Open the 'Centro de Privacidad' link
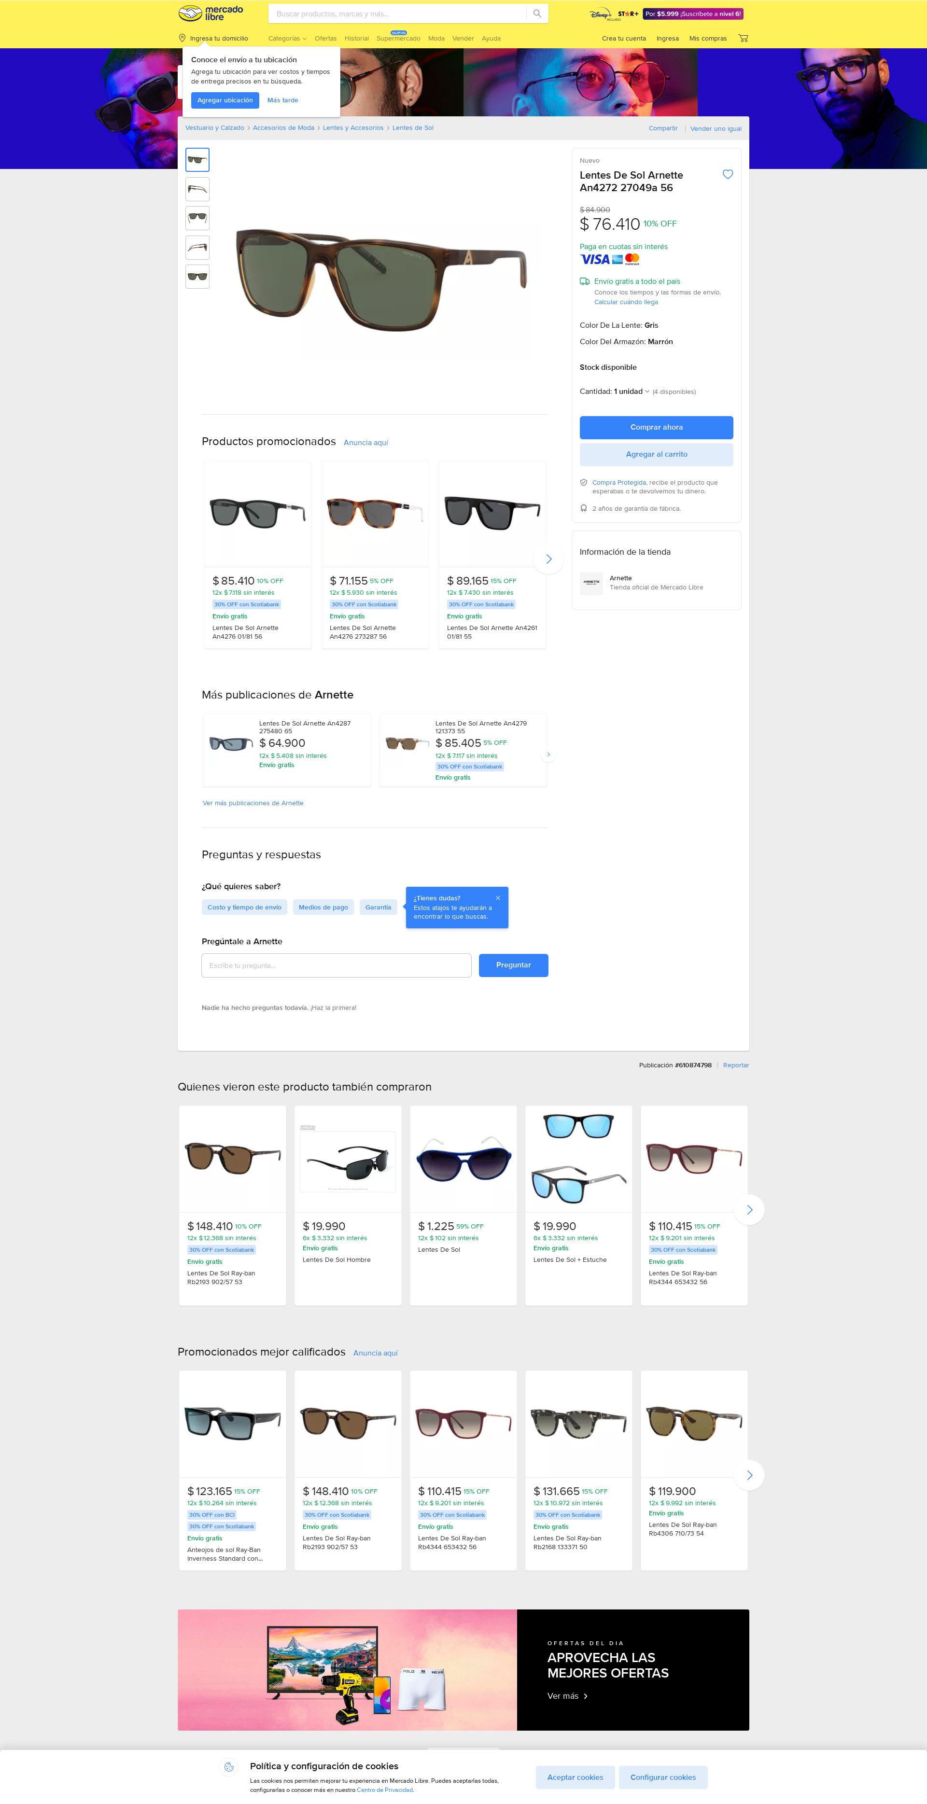 point(384,1790)
